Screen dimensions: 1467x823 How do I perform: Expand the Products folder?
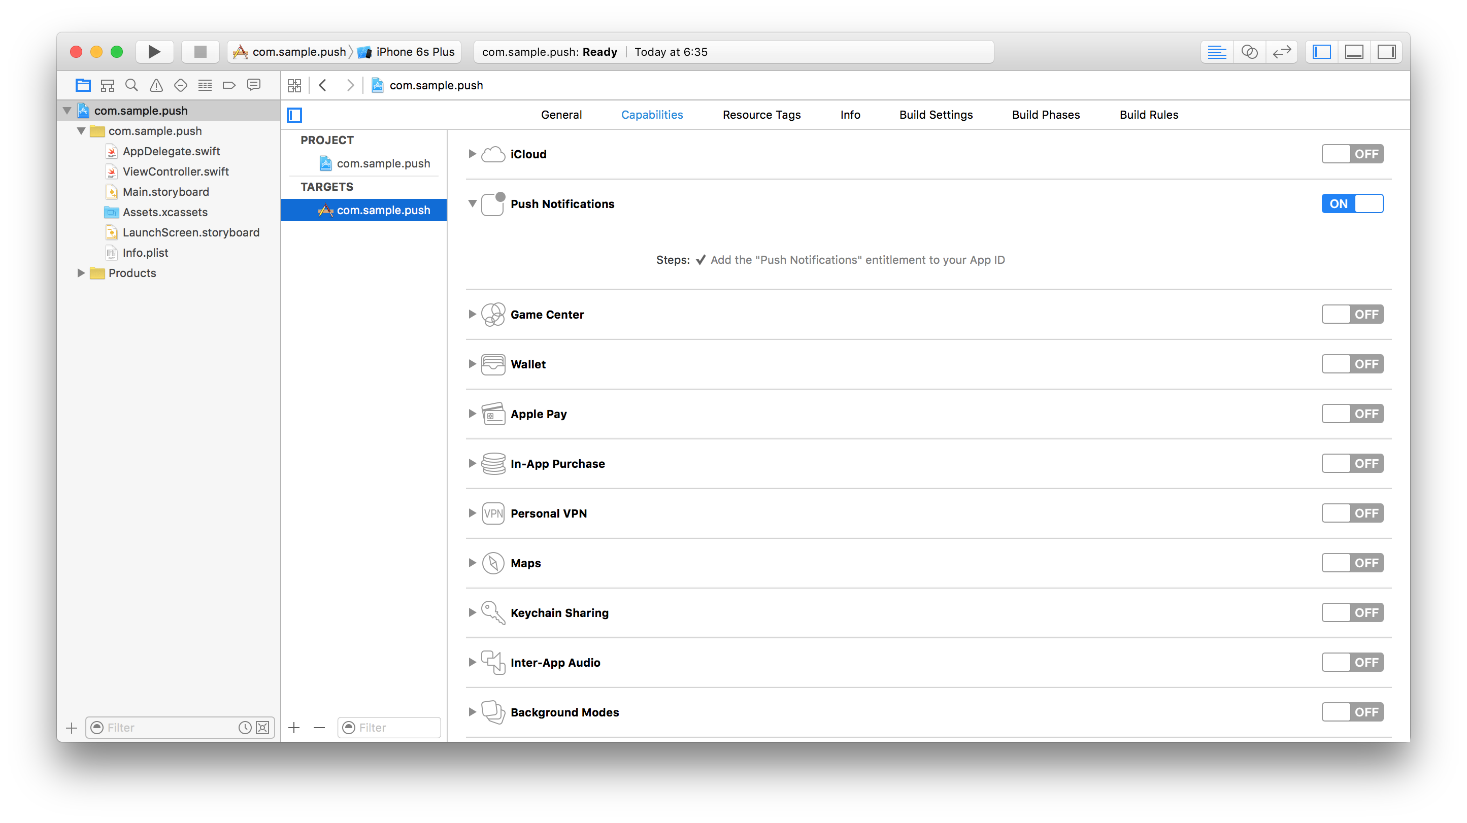pos(81,273)
